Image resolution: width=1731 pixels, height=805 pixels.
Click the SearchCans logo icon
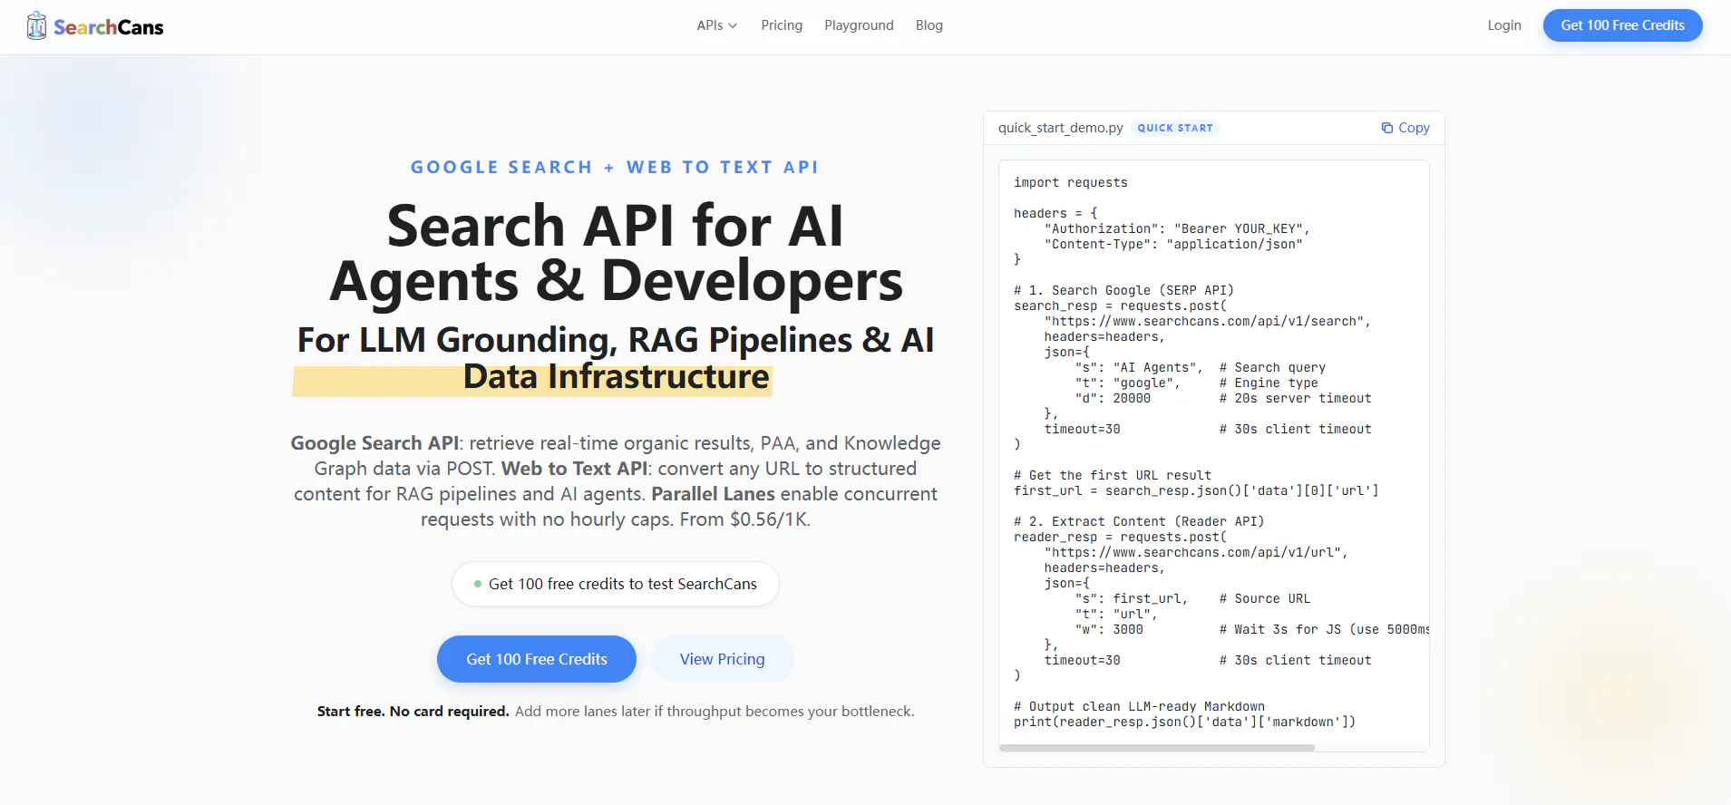(x=36, y=26)
